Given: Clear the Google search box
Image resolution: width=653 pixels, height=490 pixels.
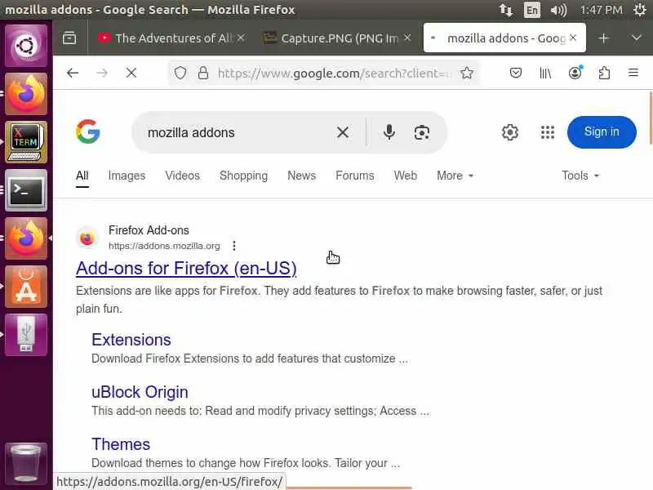Looking at the screenshot, I should tap(343, 132).
